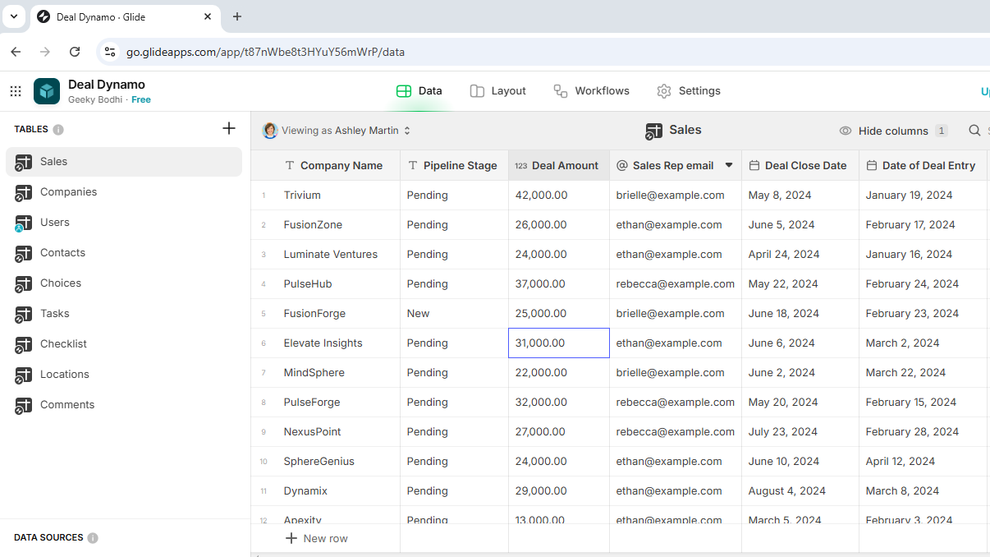
Task: Open the Checklist table
Action: click(x=63, y=344)
